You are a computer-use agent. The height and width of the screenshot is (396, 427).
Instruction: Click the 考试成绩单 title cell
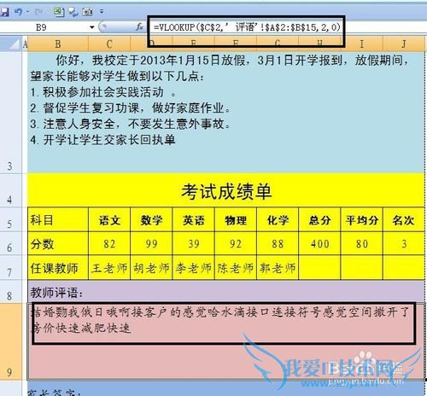point(226,190)
